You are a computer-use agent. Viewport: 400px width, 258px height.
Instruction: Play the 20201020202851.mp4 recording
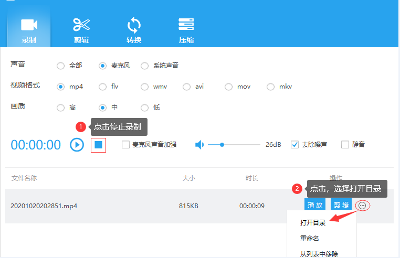tap(315, 205)
